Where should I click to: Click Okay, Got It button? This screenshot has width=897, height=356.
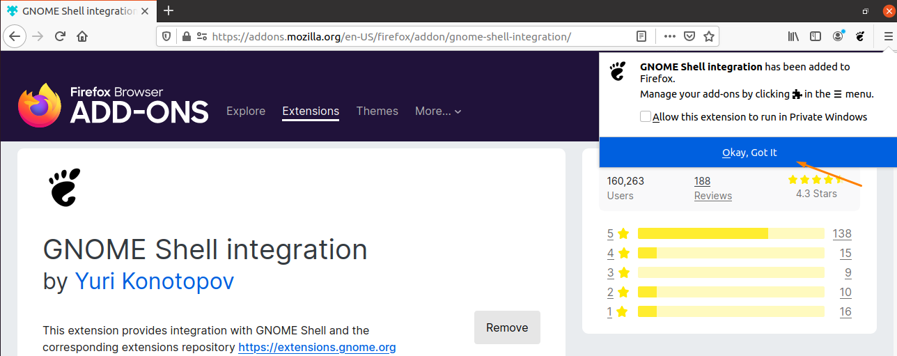click(749, 153)
